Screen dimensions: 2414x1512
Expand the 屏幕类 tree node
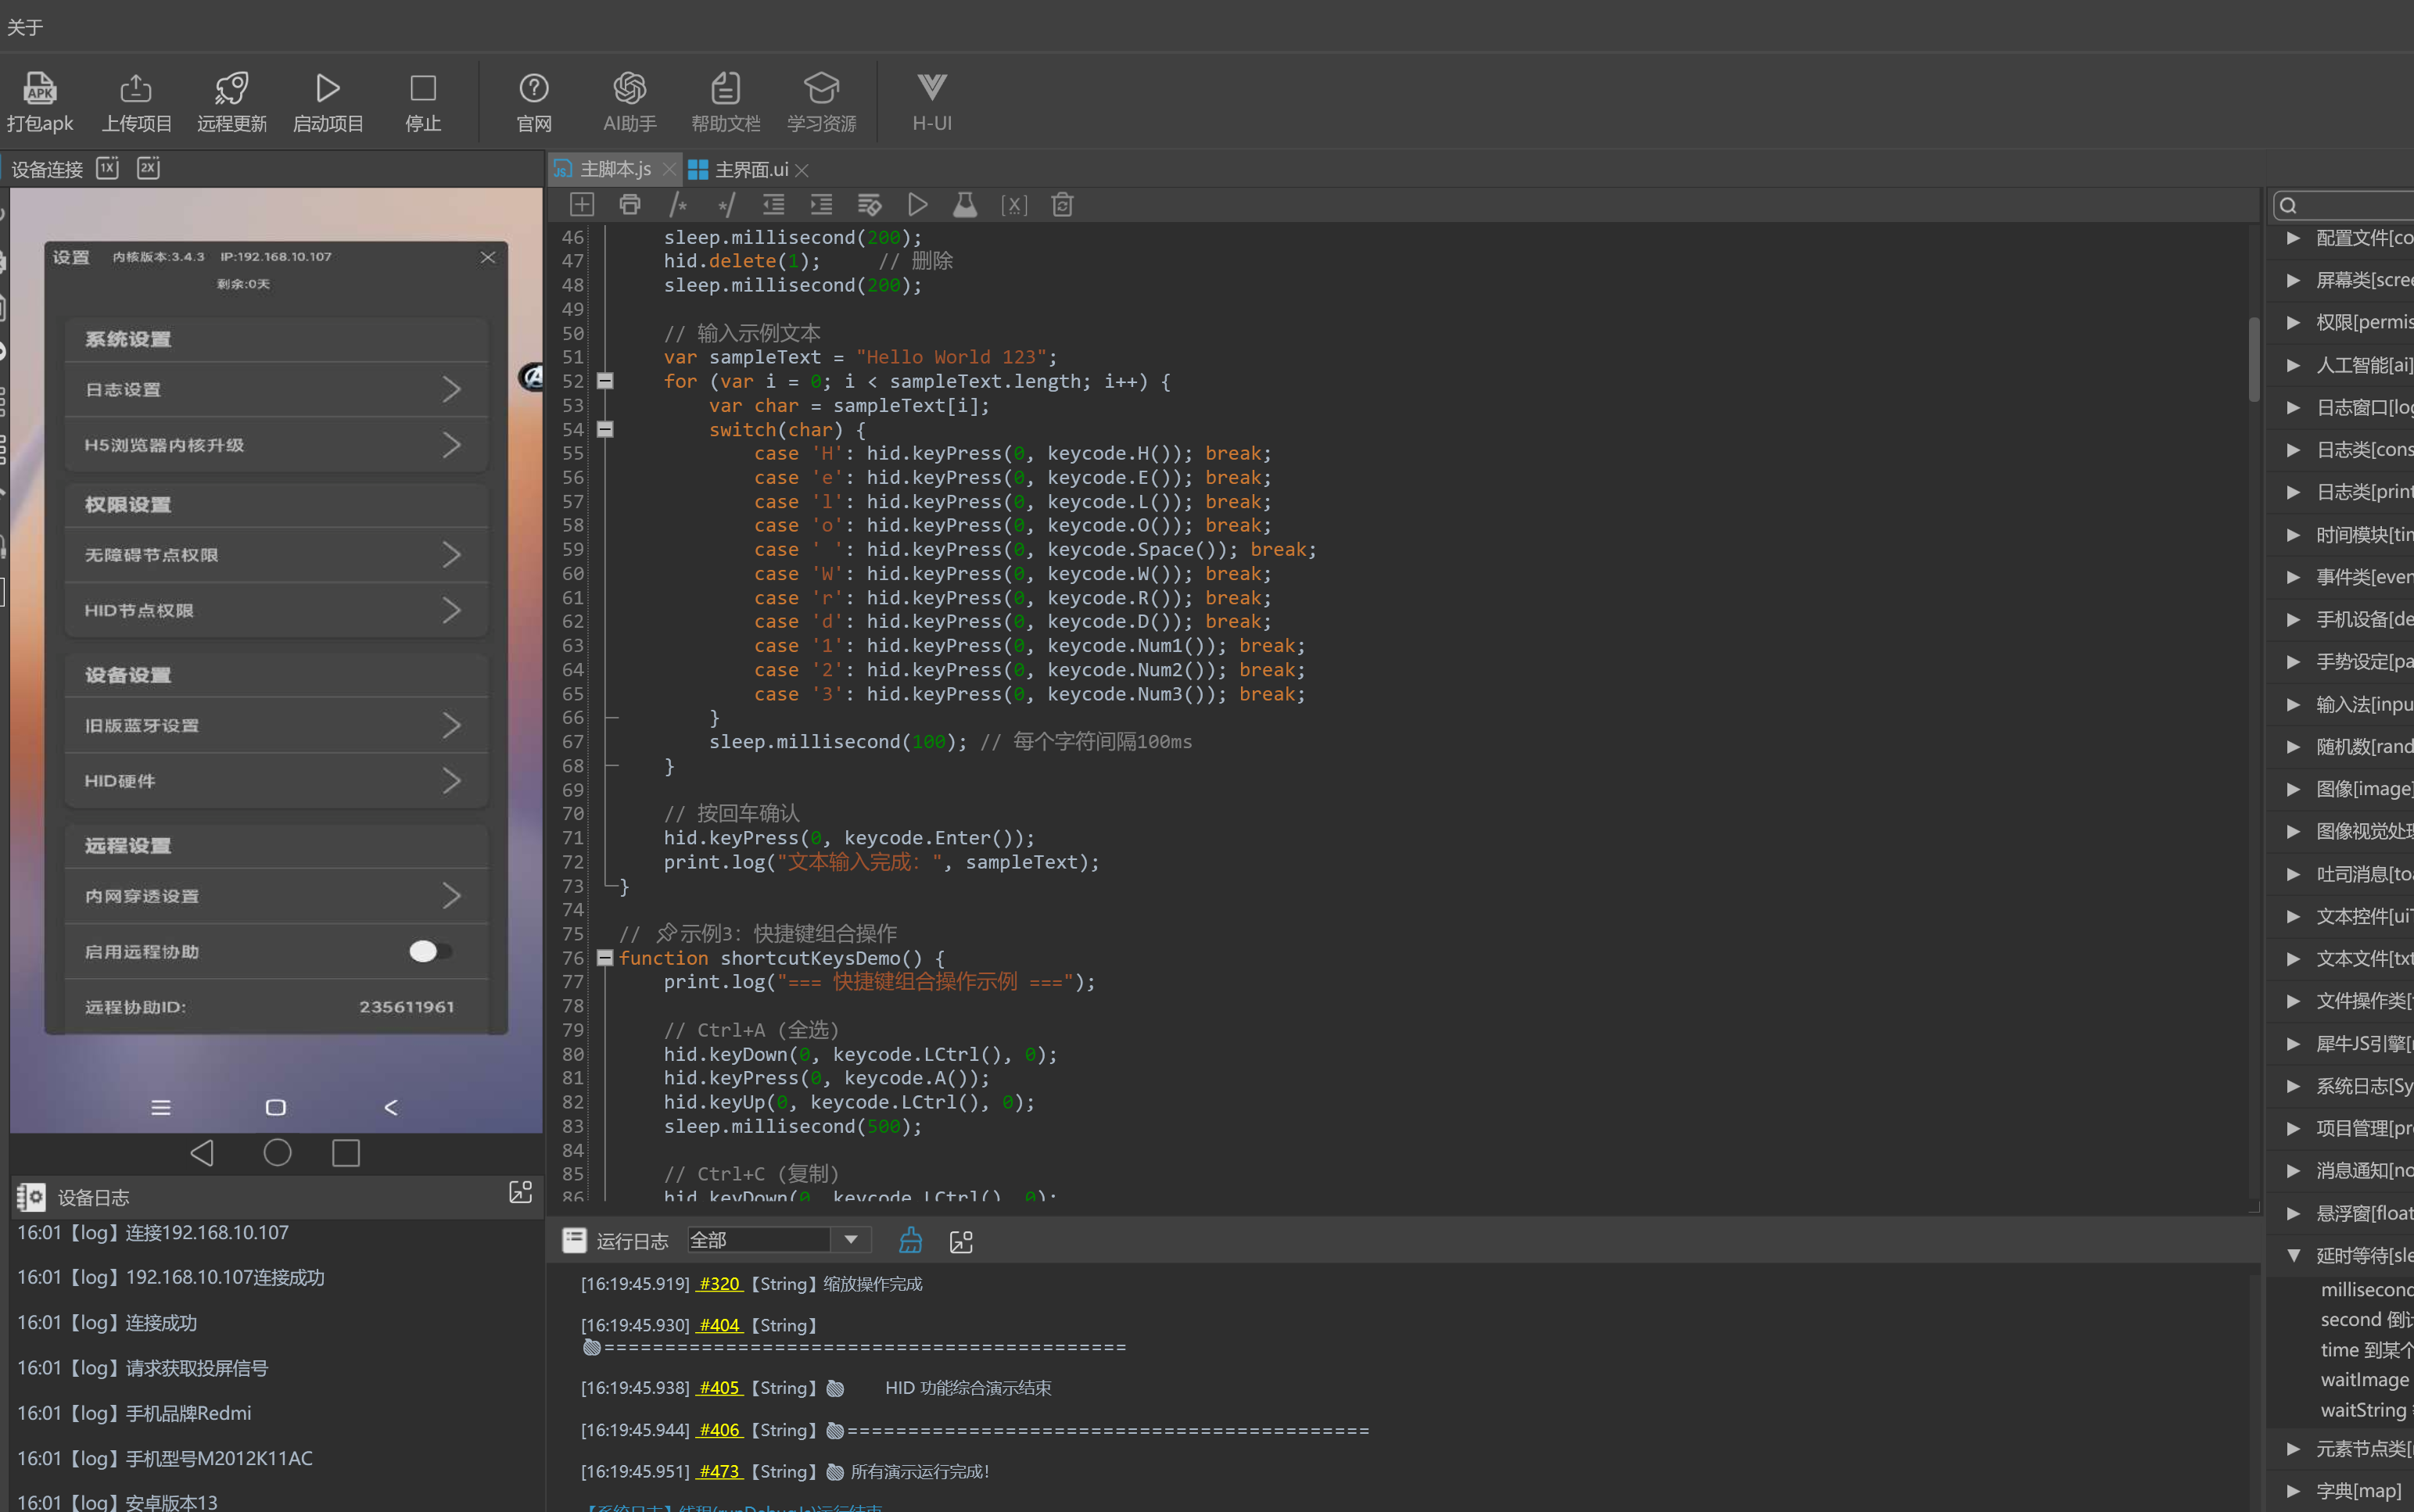tap(2294, 280)
